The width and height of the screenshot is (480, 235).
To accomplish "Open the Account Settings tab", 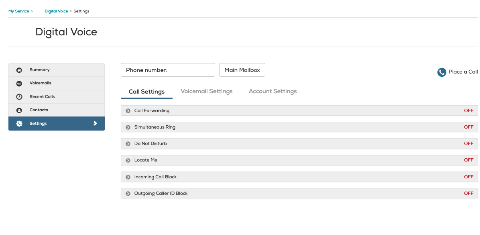I will click(x=273, y=91).
